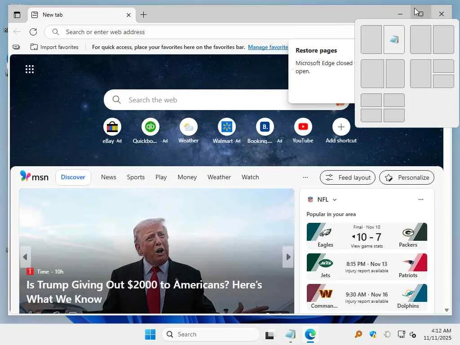Viewport: 460px width, 345px height.
Task: Switch to the Sports tab
Action: pyautogui.click(x=136, y=177)
